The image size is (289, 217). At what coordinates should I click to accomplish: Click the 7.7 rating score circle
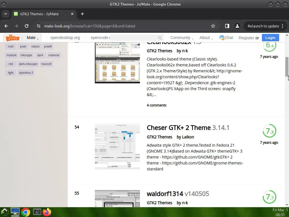pos(270,197)
